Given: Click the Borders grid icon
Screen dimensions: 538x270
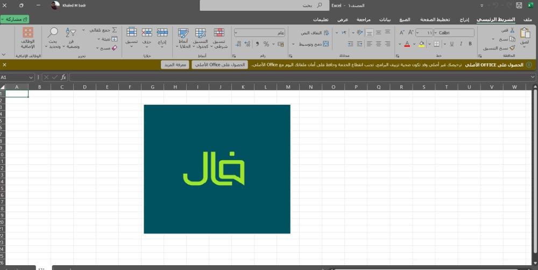Looking at the screenshot, I should [436, 44].
